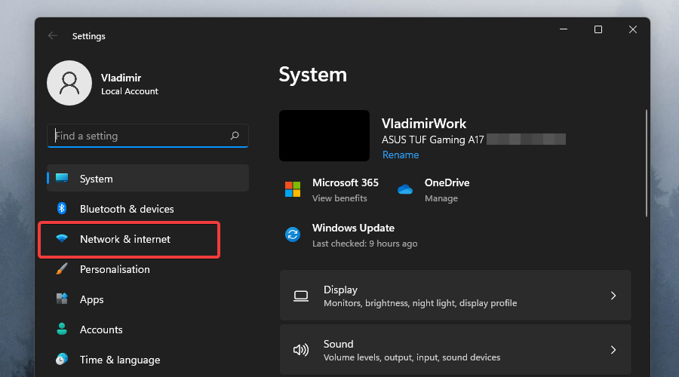Viewport: 679px width, 377px height.
Task: Open OneDrive Manage link
Action: pos(441,198)
